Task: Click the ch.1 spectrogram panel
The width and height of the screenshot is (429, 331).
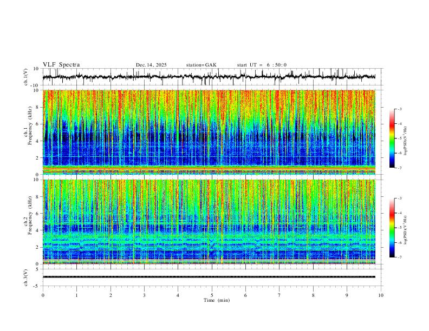Action: click(209, 132)
